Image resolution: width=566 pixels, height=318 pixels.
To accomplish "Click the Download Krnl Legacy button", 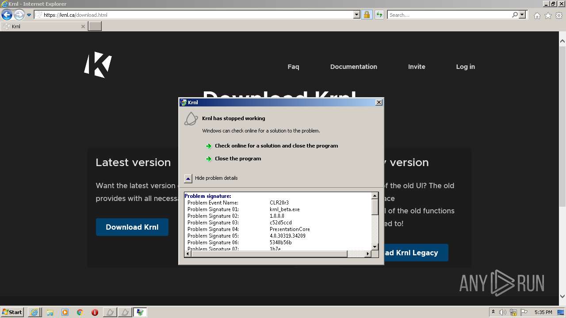I will tap(416, 253).
